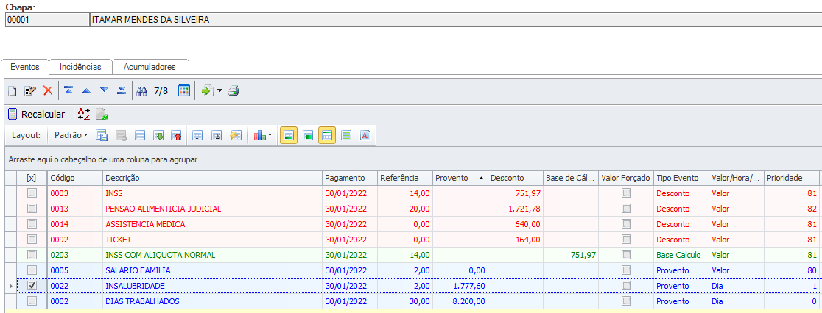Screen dimensions: 822x313
Task: Toggle Valor Forçado for INSS row 0003
Action: click(x=626, y=193)
